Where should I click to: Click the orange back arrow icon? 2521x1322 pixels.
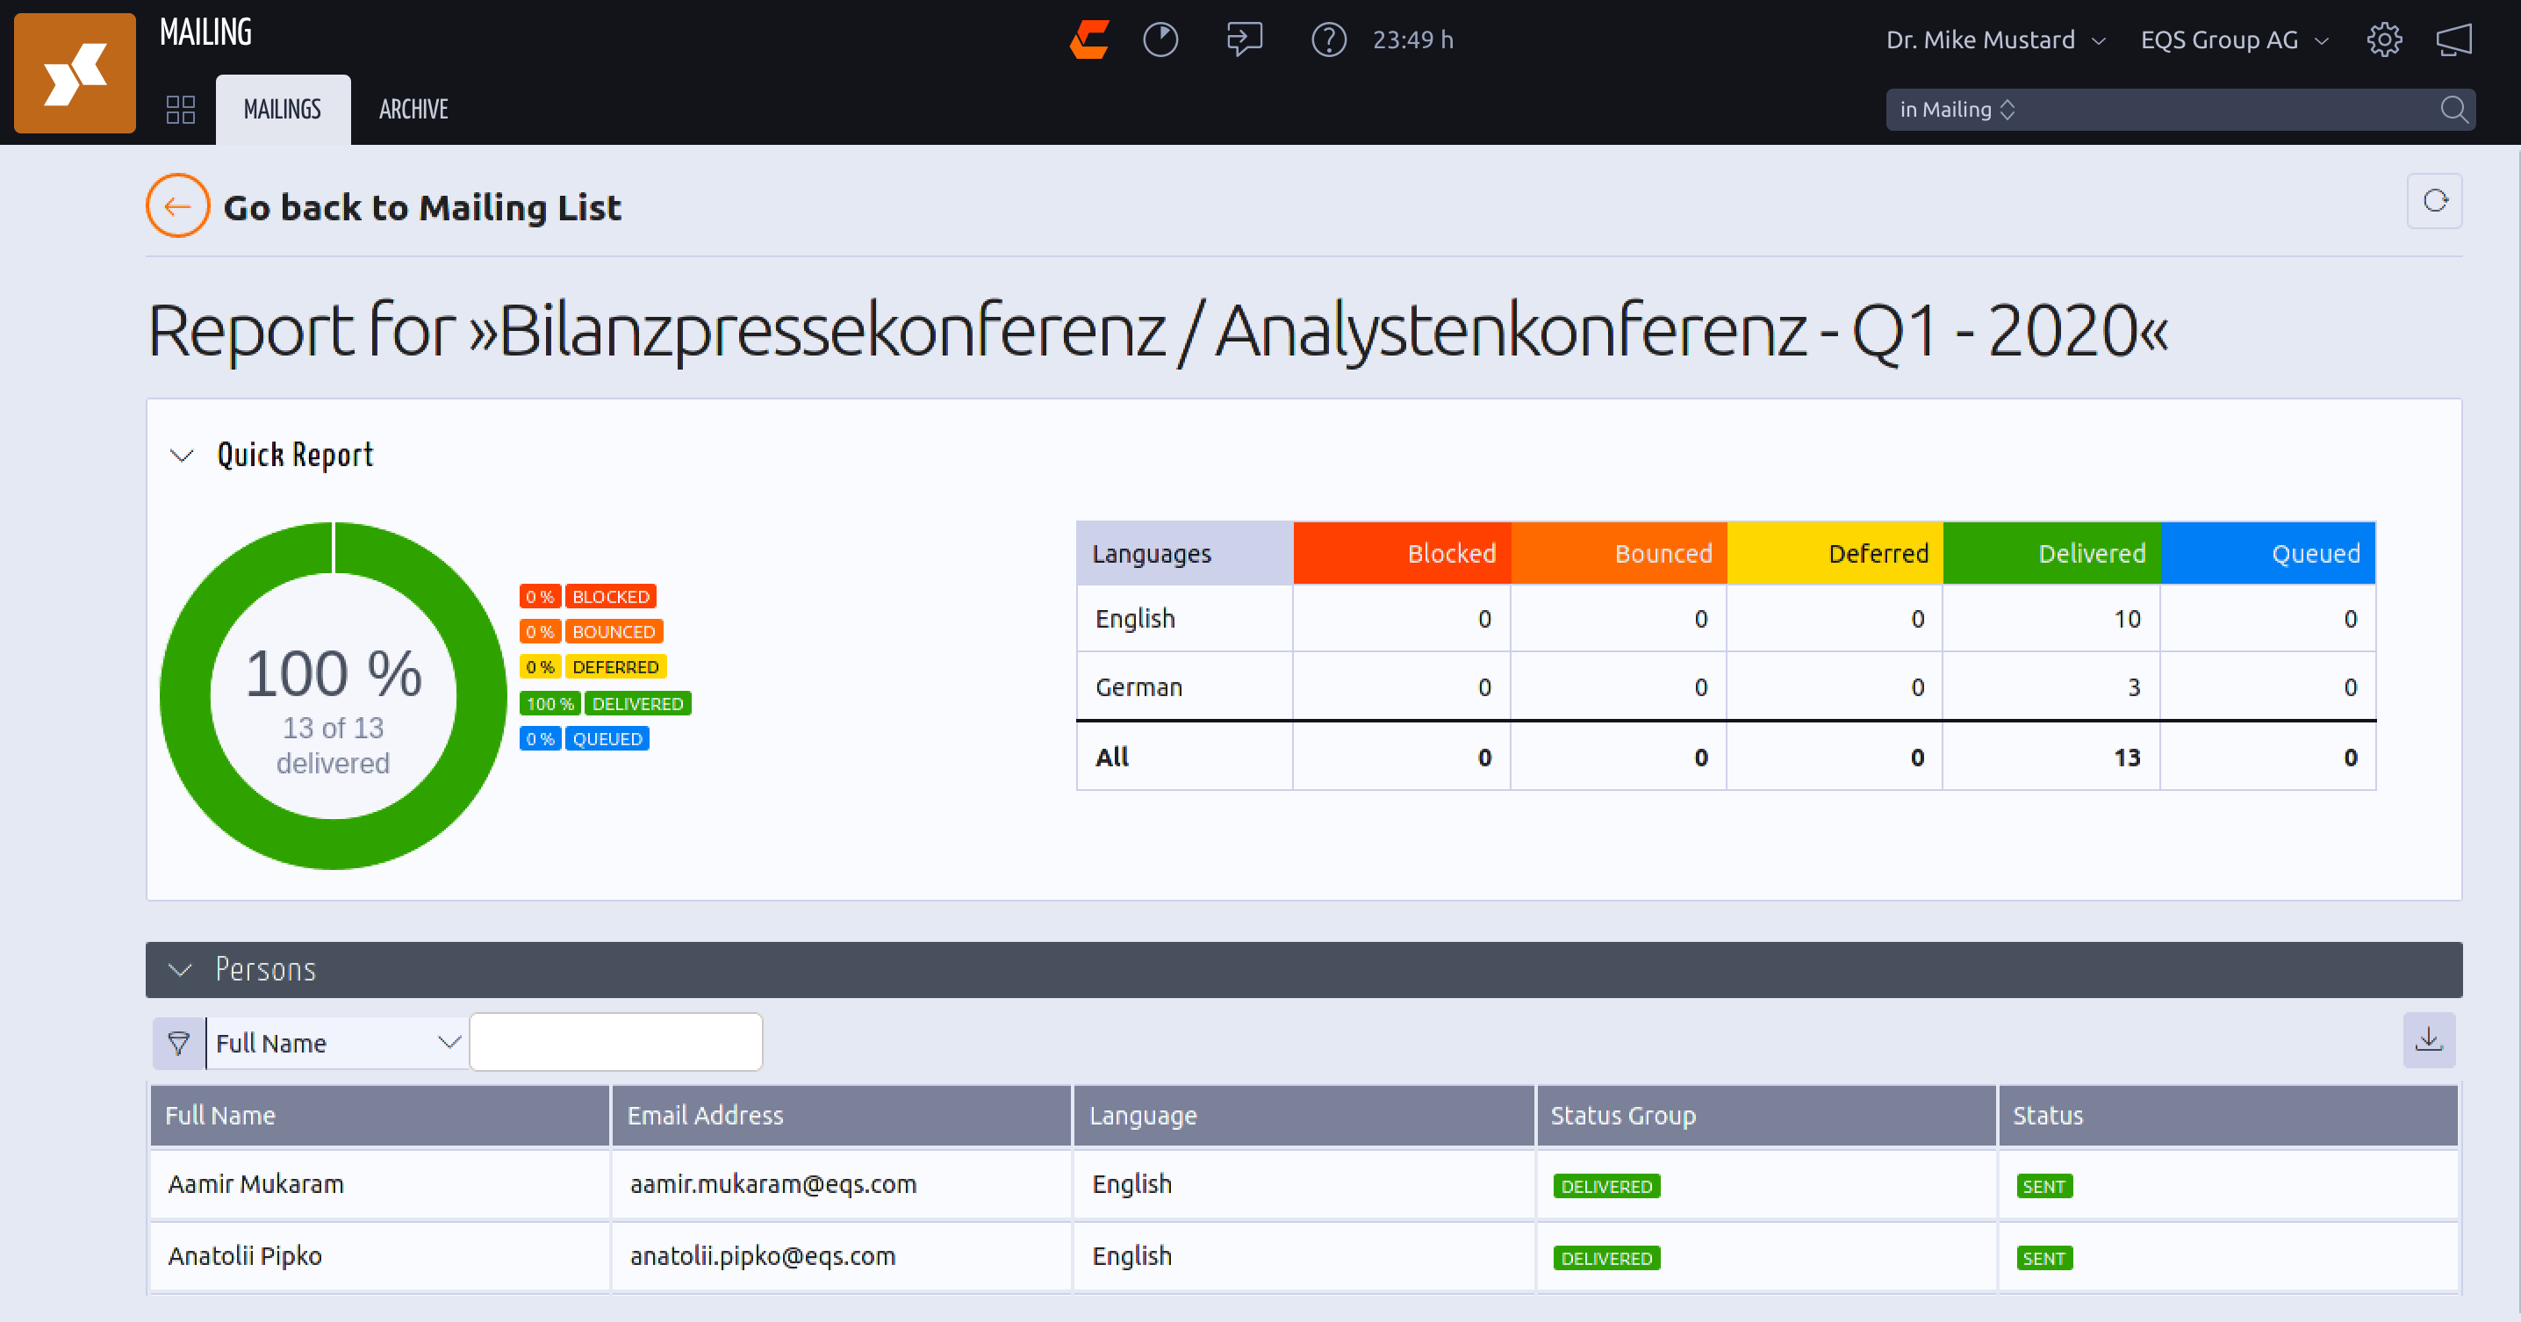tap(177, 205)
